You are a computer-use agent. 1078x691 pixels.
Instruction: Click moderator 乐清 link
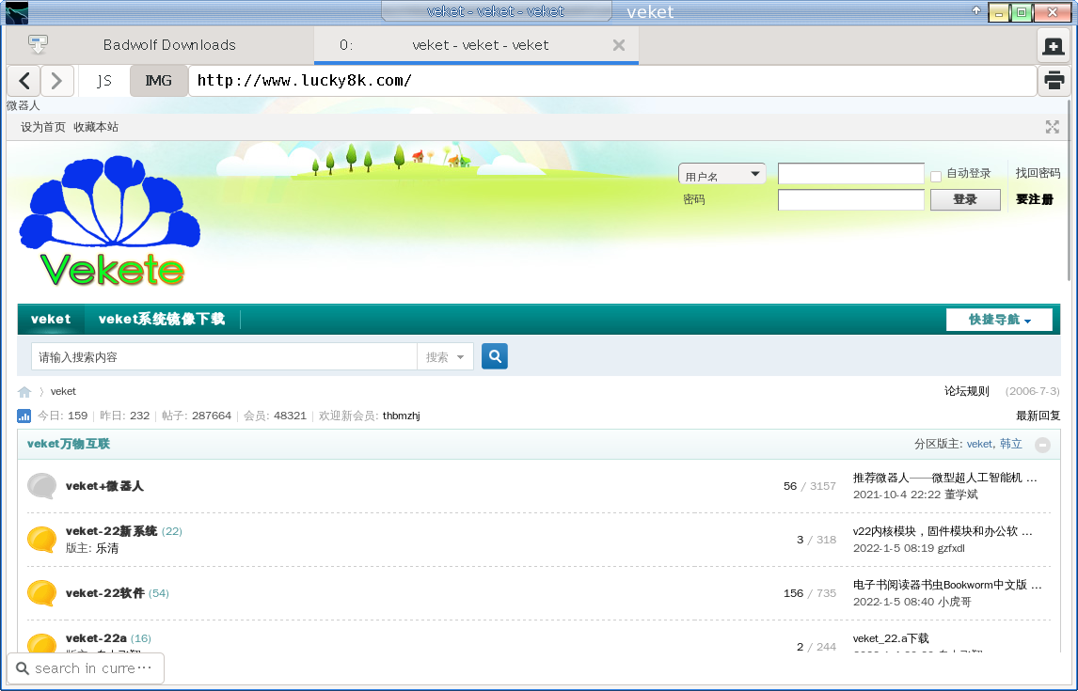(x=107, y=549)
